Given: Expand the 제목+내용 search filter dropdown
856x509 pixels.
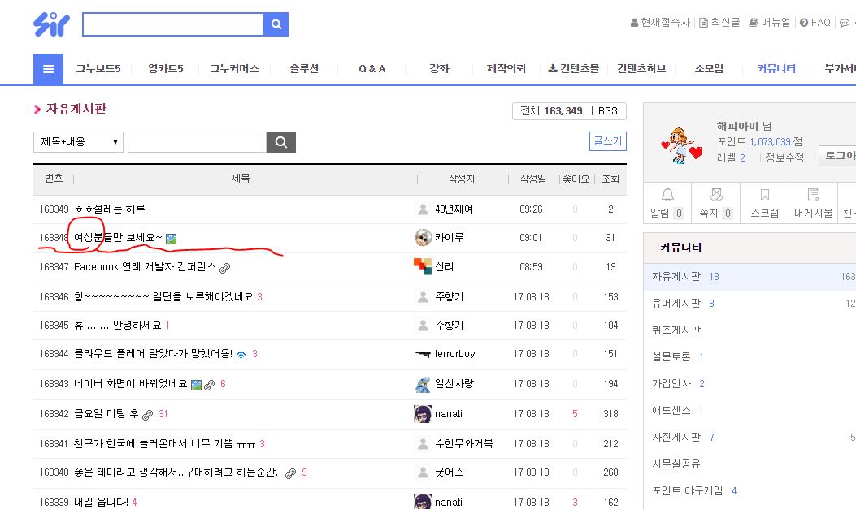Looking at the screenshot, I should (x=78, y=142).
